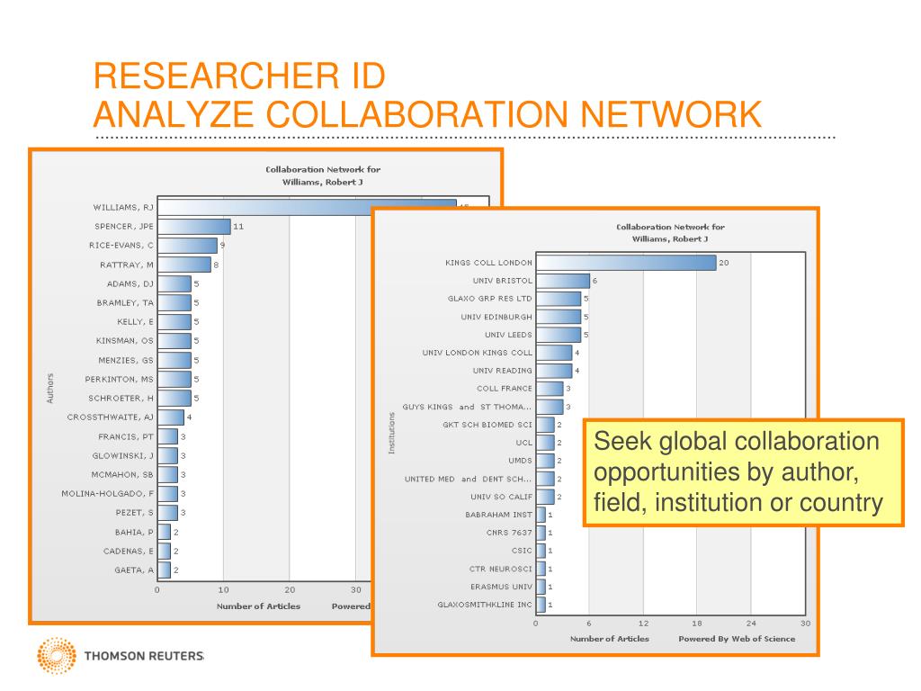Click the CADENAS, E author label
This screenshot has height=691, width=921.
coord(128,551)
